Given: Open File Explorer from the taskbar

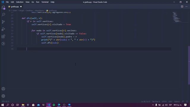Looking at the screenshot, I should [23, 105].
